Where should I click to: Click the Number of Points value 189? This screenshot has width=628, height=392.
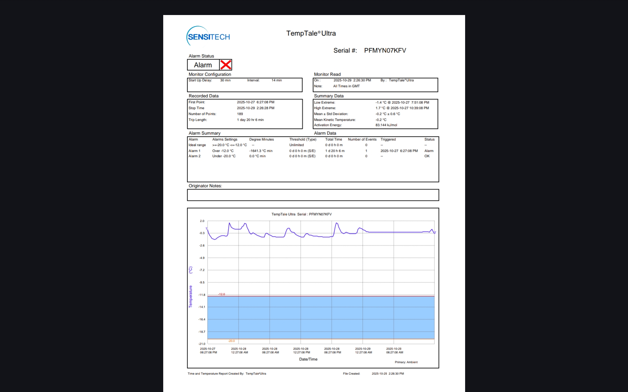point(240,114)
